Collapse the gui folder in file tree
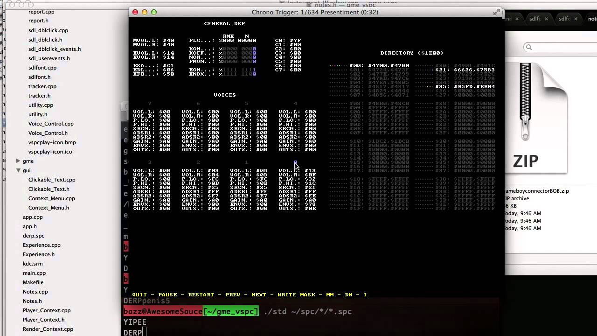This screenshot has width=597, height=336. (x=18, y=170)
